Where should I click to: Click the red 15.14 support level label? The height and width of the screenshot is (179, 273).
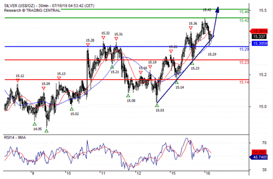244,82
